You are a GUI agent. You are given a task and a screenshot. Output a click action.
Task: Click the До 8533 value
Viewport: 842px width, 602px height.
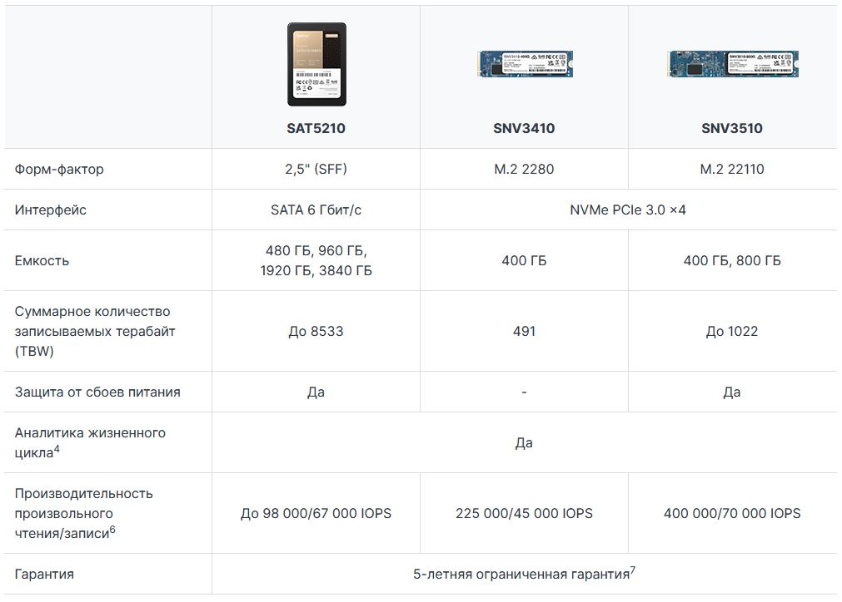pyautogui.click(x=316, y=331)
